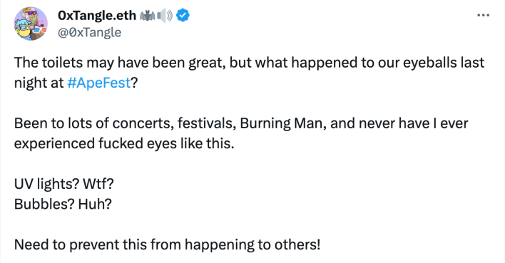Screen dimensions: 505x263
Task: Visit the @0xTangle handle link
Action: click(x=90, y=32)
